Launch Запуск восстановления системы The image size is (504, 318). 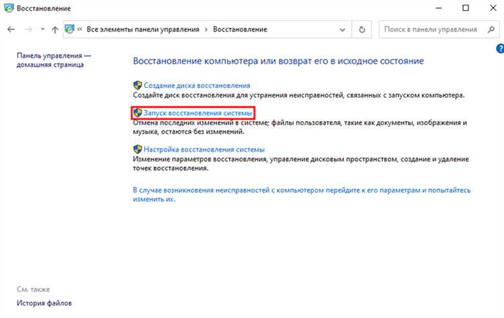pos(198,113)
